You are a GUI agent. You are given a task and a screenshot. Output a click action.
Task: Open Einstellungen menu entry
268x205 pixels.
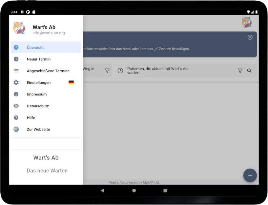click(46, 82)
